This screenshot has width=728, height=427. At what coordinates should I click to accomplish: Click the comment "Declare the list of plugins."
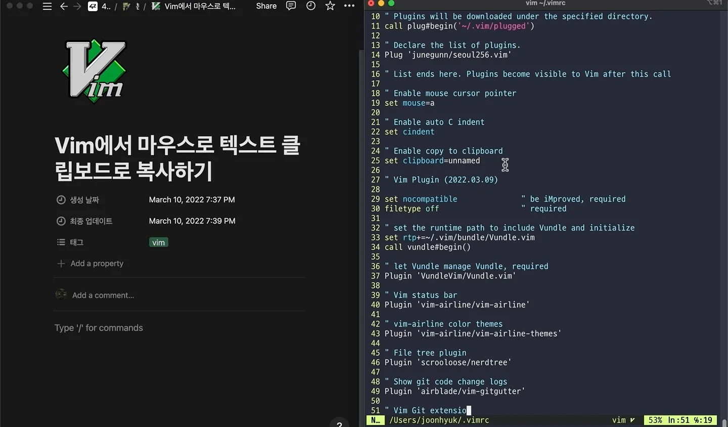[x=452, y=46]
